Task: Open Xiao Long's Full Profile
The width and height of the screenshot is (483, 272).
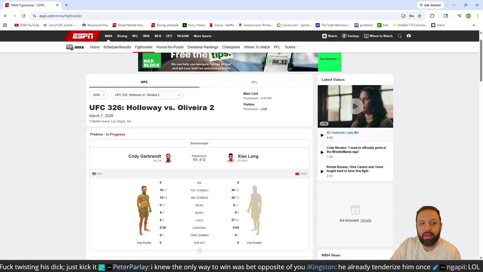Action: (x=254, y=243)
